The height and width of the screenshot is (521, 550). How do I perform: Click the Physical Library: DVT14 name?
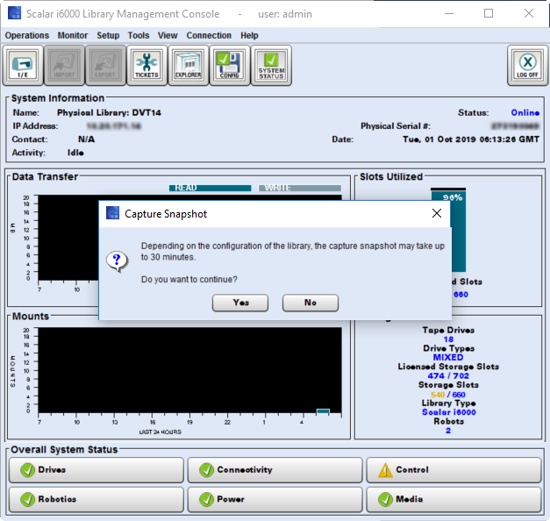(109, 112)
